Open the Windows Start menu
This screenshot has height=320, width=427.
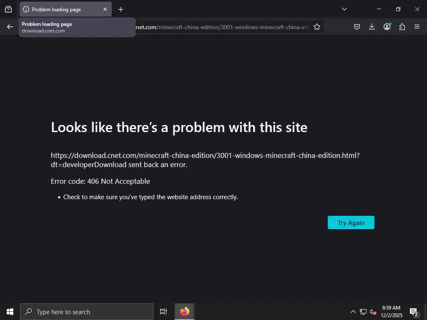tap(10, 312)
